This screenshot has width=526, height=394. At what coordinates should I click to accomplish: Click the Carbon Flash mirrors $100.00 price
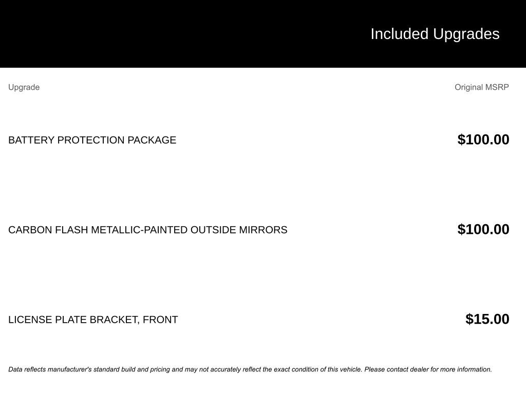click(x=483, y=229)
